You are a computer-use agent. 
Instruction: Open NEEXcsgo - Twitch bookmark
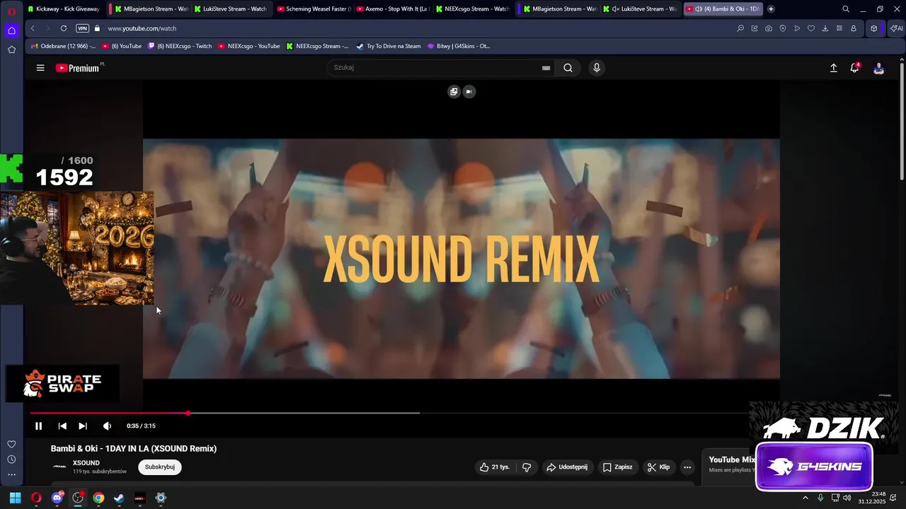(180, 46)
